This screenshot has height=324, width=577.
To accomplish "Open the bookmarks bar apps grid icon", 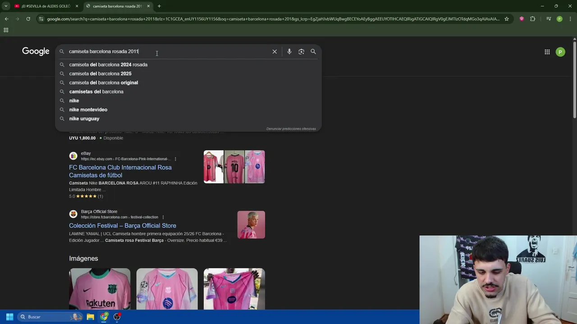I will coord(6,30).
